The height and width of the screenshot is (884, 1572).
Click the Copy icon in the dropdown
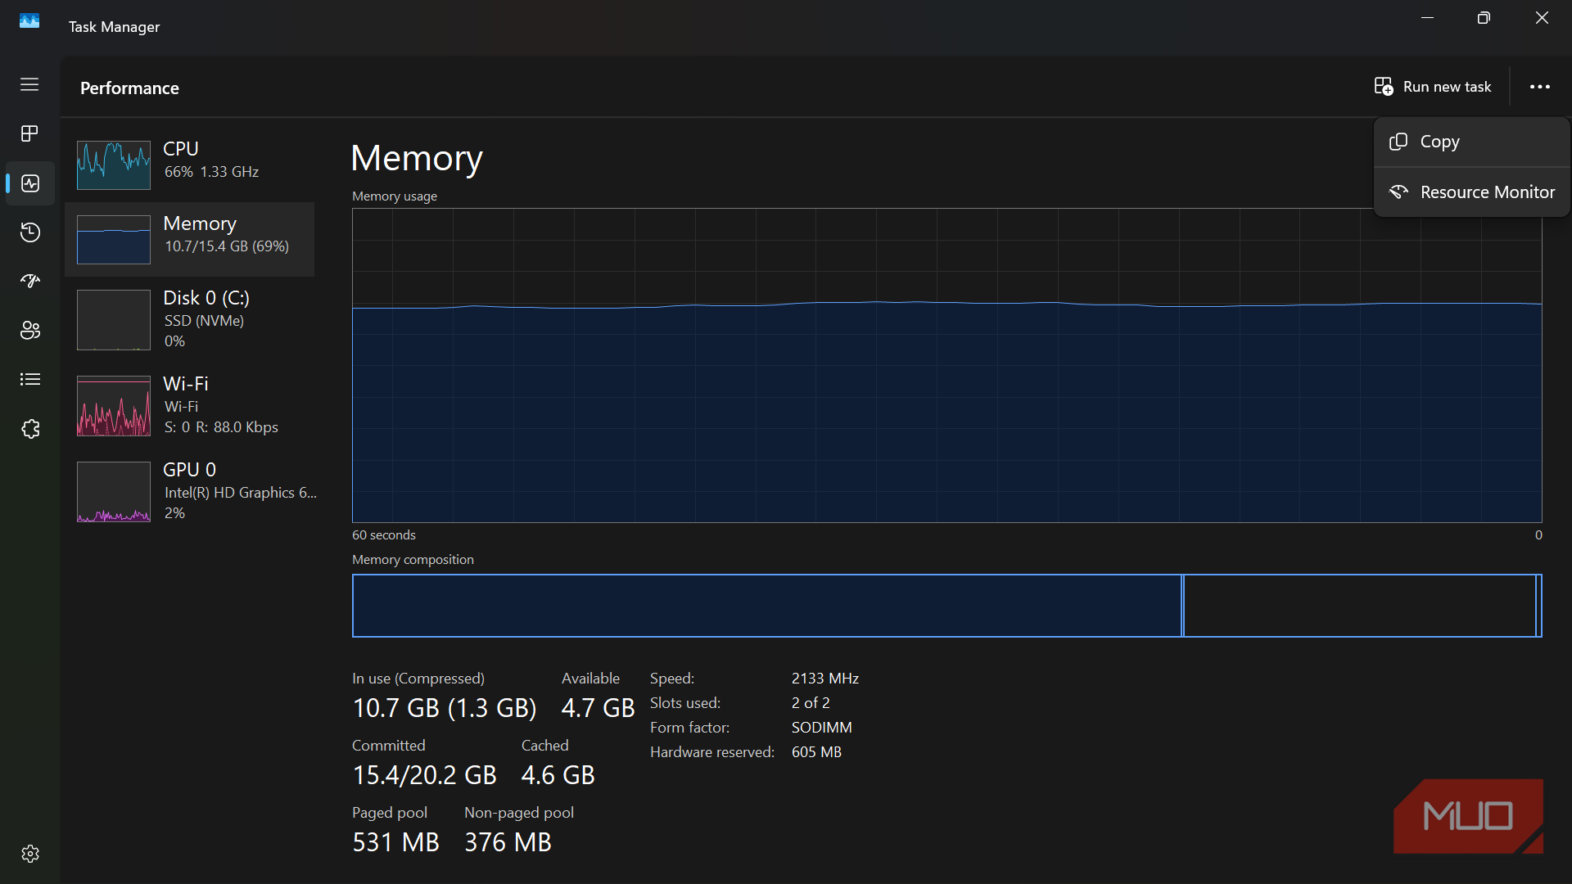1398,142
